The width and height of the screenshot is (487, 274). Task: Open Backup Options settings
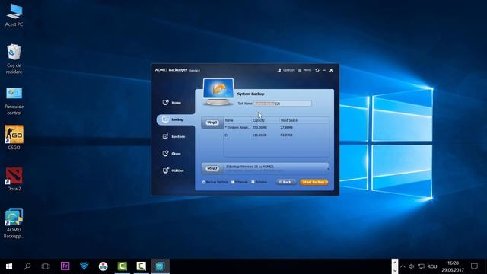tap(215, 182)
